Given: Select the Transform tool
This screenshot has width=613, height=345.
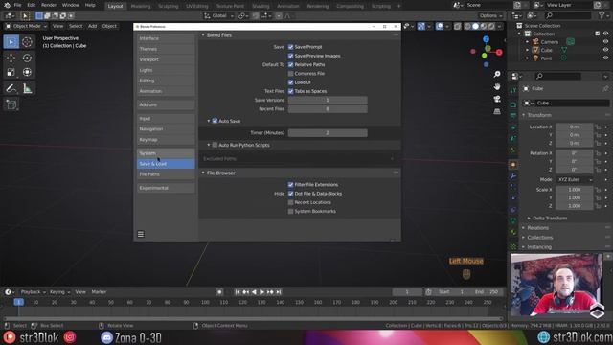Looking at the screenshot, I should click(27, 72).
